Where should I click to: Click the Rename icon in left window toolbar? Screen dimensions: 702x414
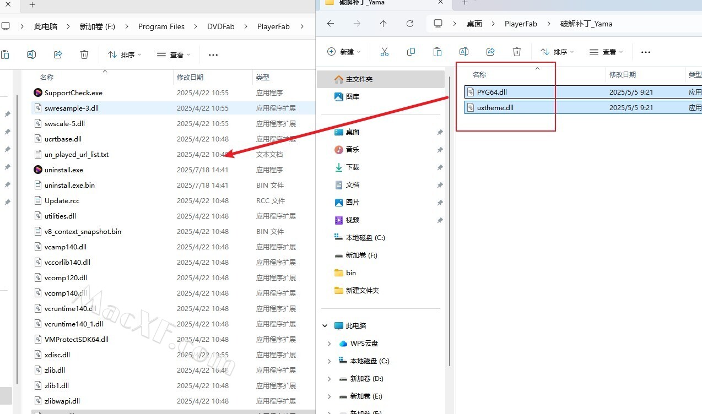click(x=31, y=55)
